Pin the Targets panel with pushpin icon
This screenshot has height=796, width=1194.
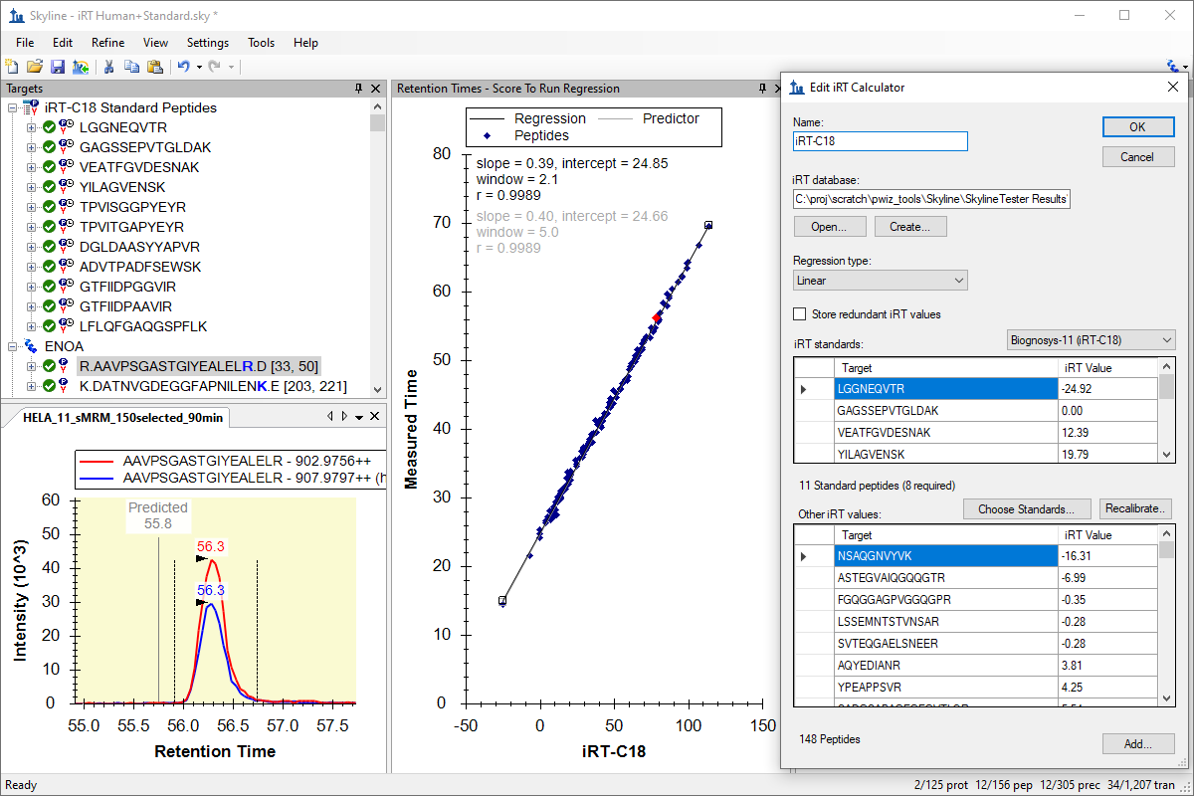coord(359,89)
